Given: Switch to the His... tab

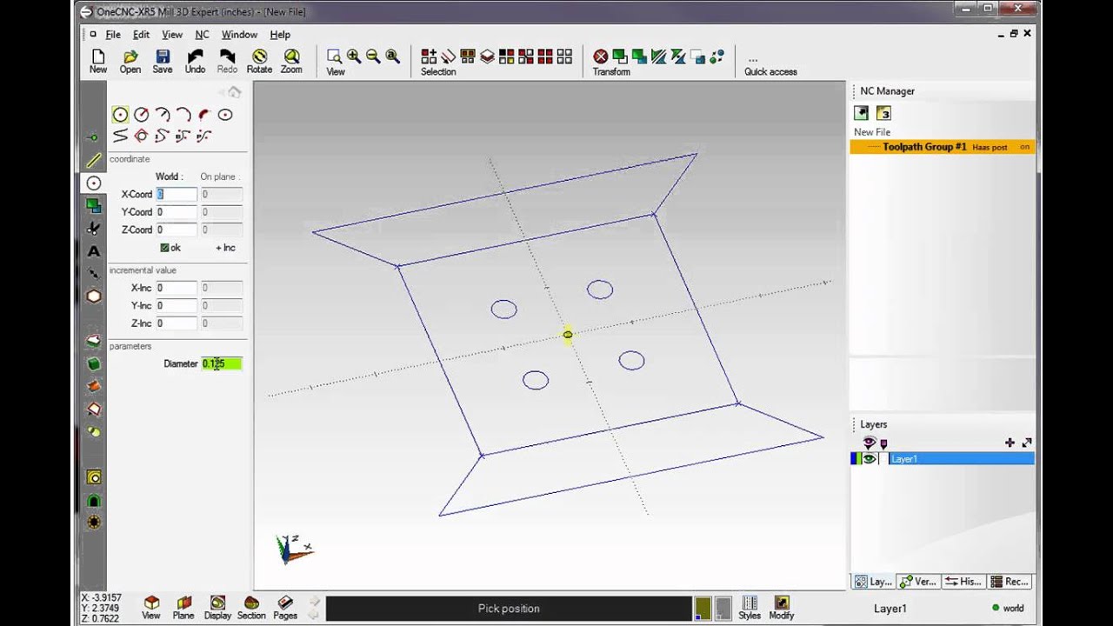Looking at the screenshot, I should point(963,582).
